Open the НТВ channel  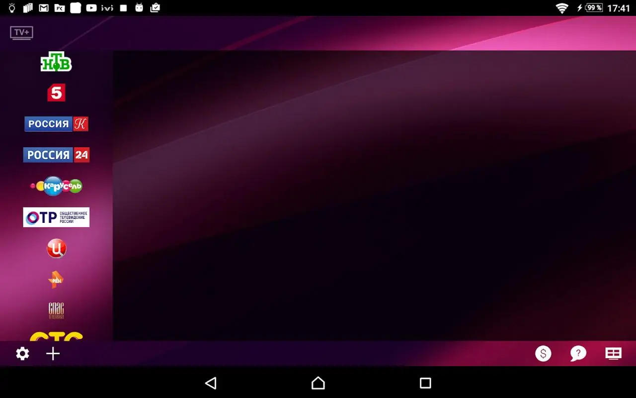[x=56, y=62]
